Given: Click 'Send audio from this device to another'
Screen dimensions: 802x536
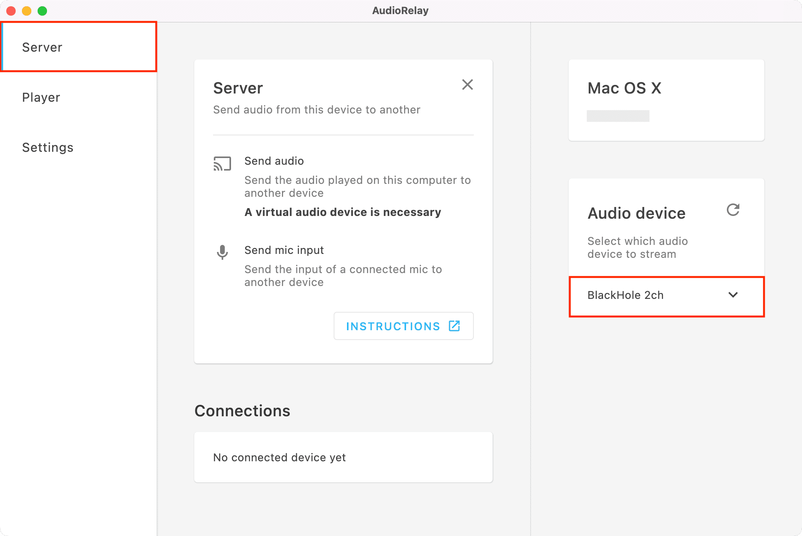Looking at the screenshot, I should pos(316,110).
